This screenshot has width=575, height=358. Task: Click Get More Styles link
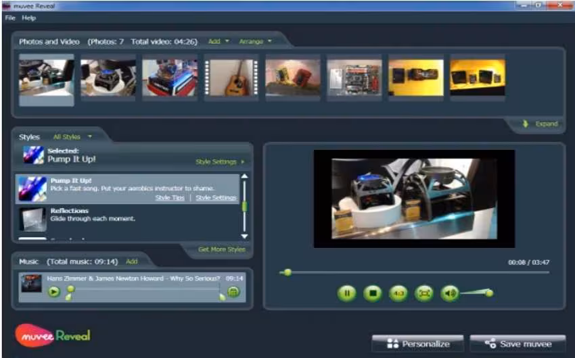click(x=221, y=249)
